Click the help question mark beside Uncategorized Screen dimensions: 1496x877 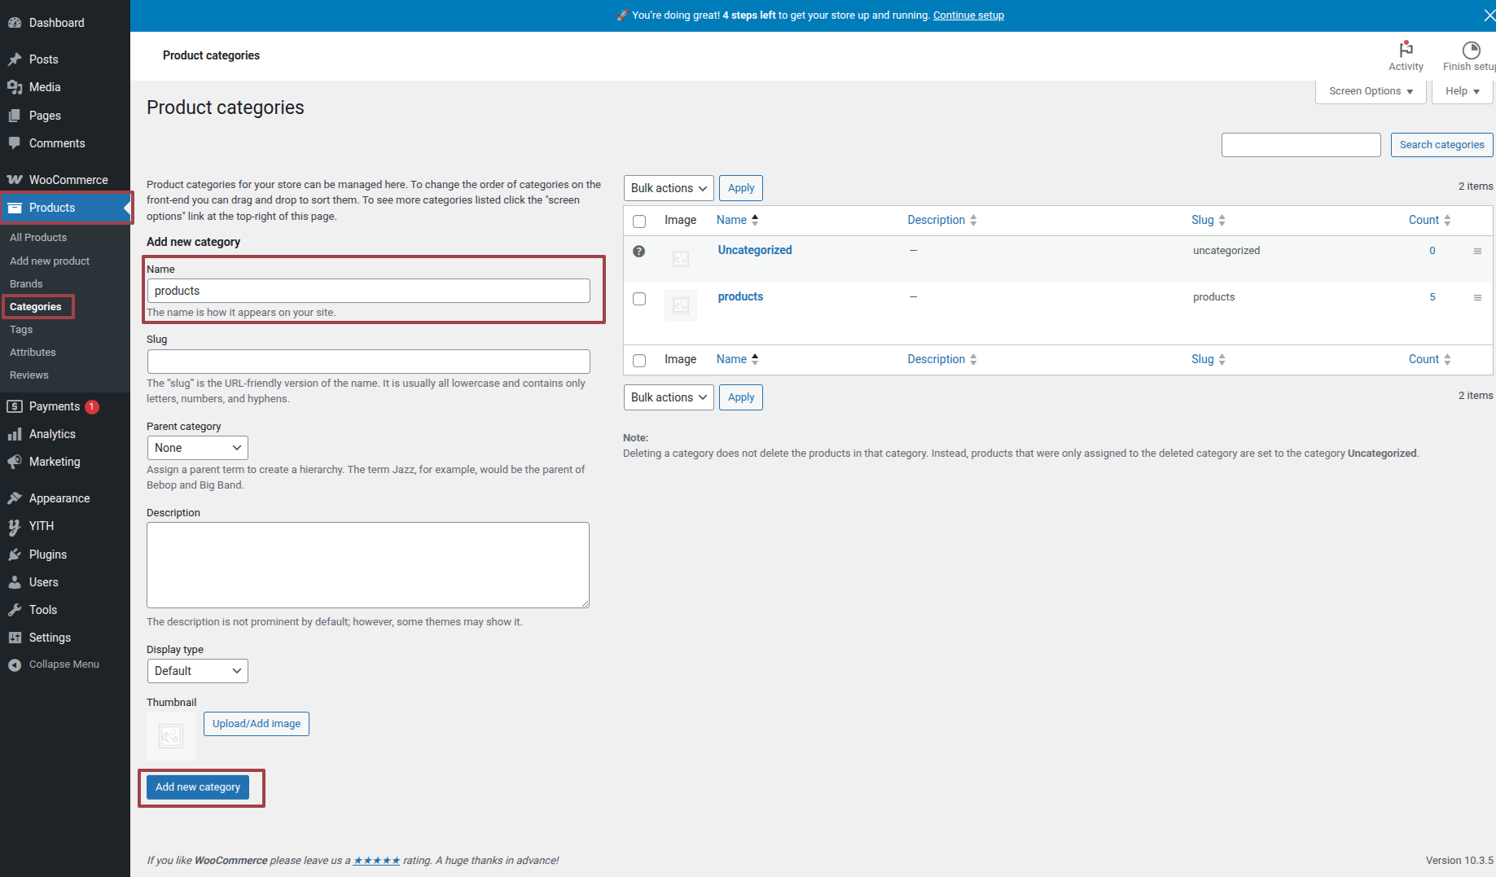(639, 252)
